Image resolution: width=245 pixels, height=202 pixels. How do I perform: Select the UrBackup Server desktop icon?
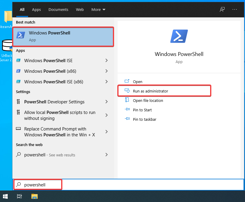7,51
